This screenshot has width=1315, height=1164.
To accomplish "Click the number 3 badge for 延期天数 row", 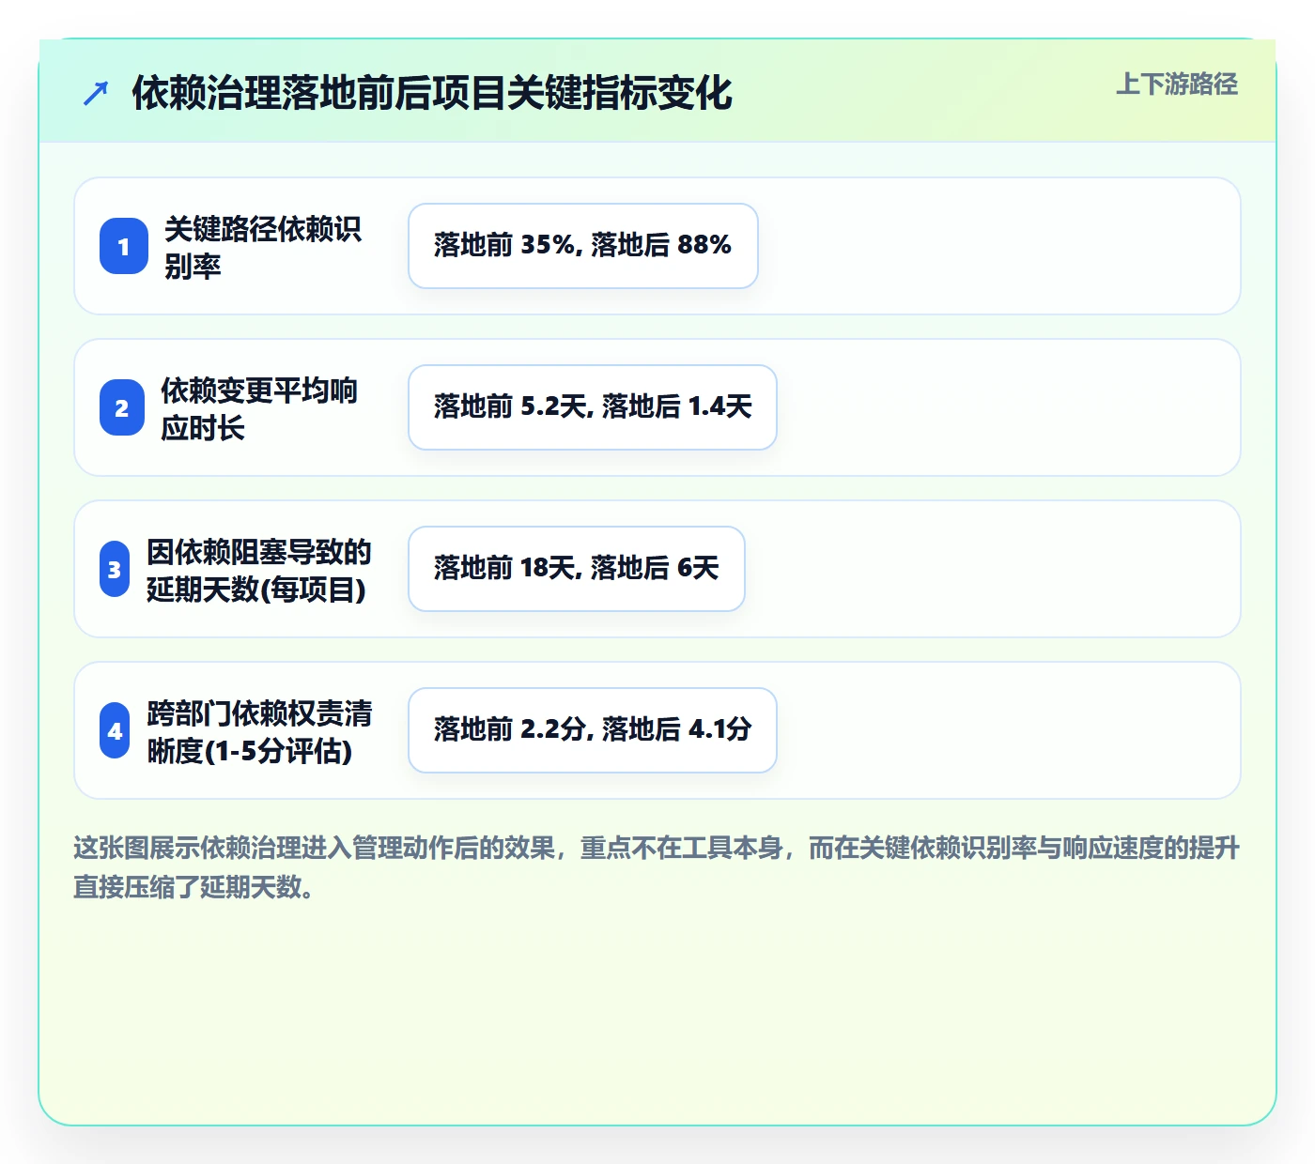I will (115, 569).
